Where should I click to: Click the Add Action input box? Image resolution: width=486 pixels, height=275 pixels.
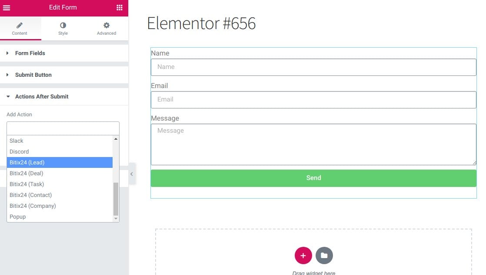(63, 128)
